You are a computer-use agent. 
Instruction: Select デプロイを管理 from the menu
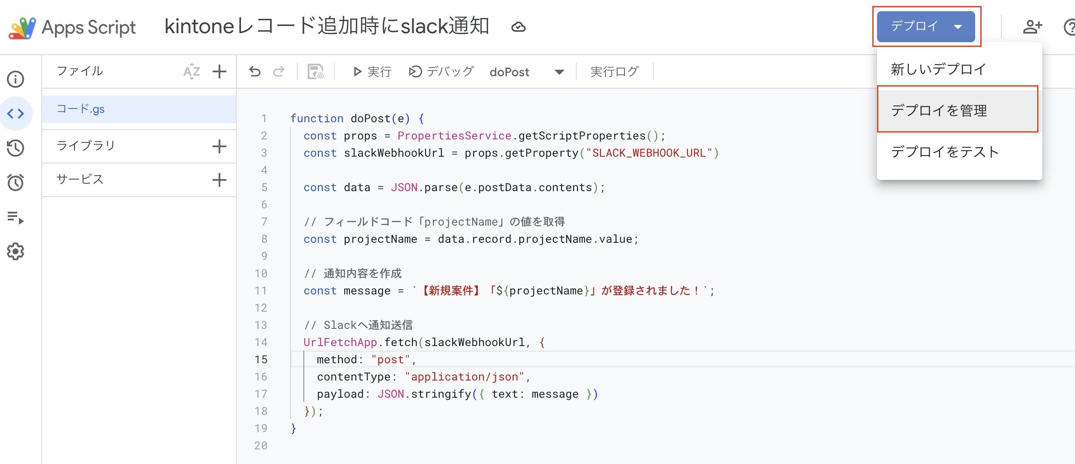pos(941,110)
